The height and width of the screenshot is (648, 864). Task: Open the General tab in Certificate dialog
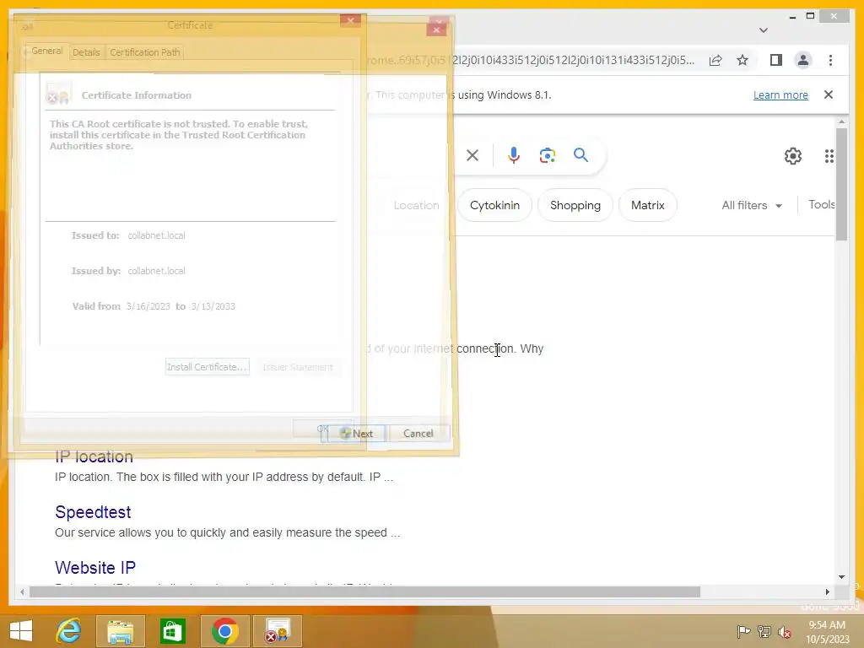[x=46, y=51]
